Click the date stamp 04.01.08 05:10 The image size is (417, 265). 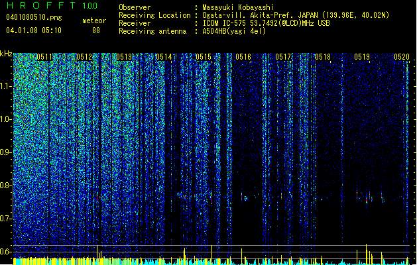click(x=34, y=30)
